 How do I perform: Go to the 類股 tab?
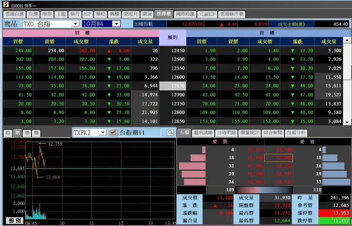100,14
